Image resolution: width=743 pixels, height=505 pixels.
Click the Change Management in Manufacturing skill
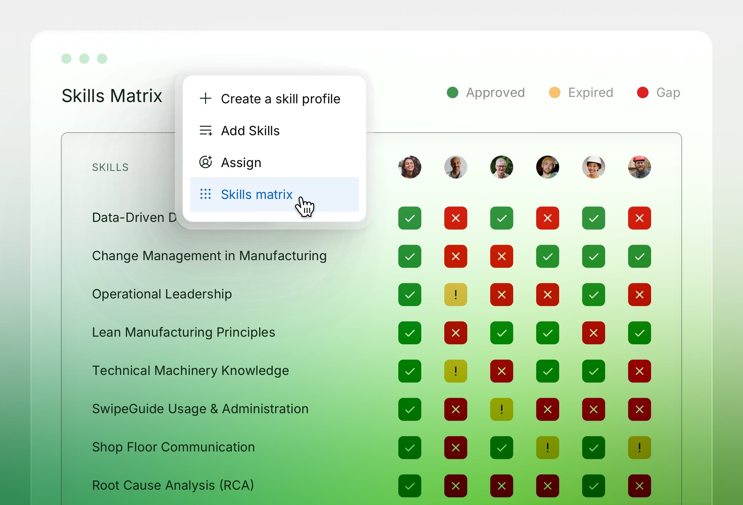tap(210, 256)
